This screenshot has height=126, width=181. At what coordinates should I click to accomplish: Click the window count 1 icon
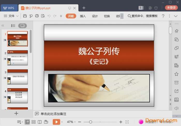[x=141, y=8]
